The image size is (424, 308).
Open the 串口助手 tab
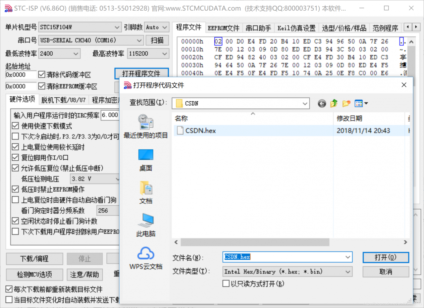258,28
